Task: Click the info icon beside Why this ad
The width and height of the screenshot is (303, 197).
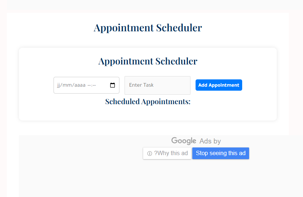Action: pyautogui.click(x=150, y=153)
